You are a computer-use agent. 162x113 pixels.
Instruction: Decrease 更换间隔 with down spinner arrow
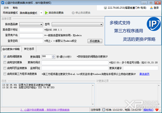tap(53, 58)
